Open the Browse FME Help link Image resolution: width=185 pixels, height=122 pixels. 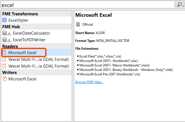(x=89, y=82)
